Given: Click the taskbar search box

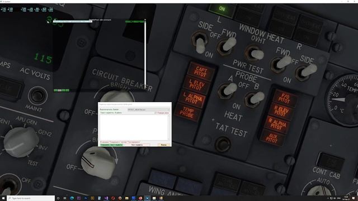Looking at the screenshot, I should pos(31,198).
